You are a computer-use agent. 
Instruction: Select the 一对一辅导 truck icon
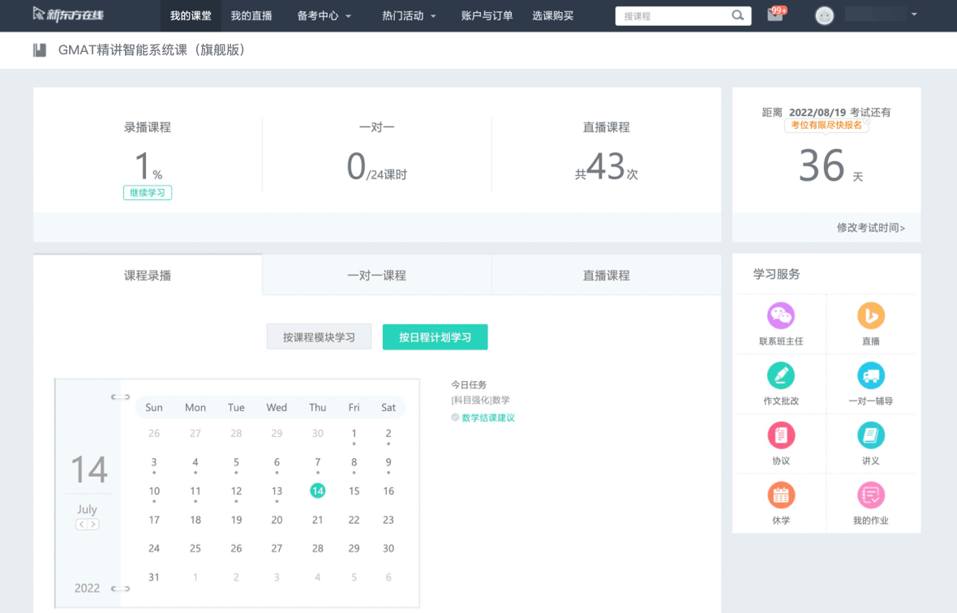click(x=870, y=376)
